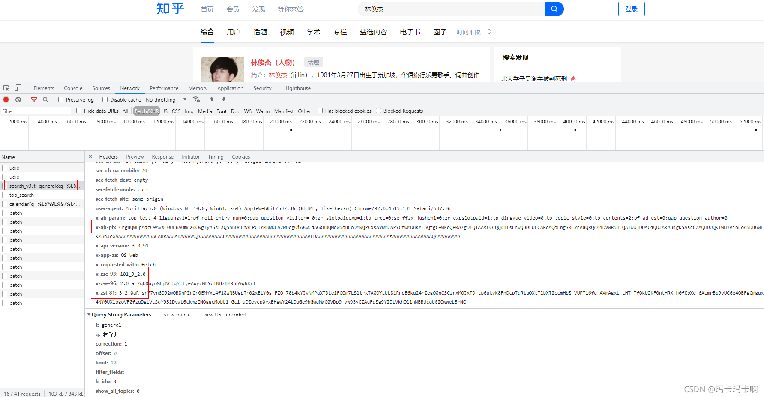Filter requests by CSS type
This screenshot has width=764, height=397.
(176, 111)
